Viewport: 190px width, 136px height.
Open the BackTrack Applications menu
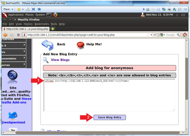pos(16,15)
